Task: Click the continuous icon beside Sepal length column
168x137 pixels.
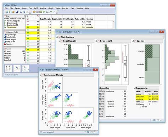Action: click(x=5, y=35)
